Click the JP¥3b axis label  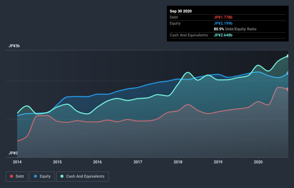(14, 46)
